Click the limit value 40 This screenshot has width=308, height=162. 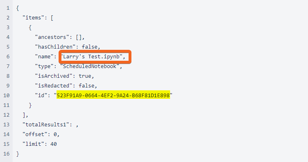[53, 144]
